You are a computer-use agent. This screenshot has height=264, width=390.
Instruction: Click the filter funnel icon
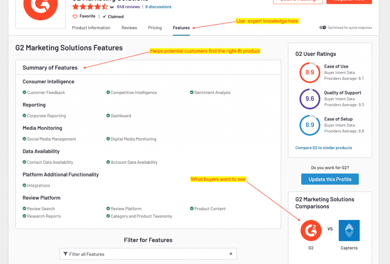click(x=66, y=254)
